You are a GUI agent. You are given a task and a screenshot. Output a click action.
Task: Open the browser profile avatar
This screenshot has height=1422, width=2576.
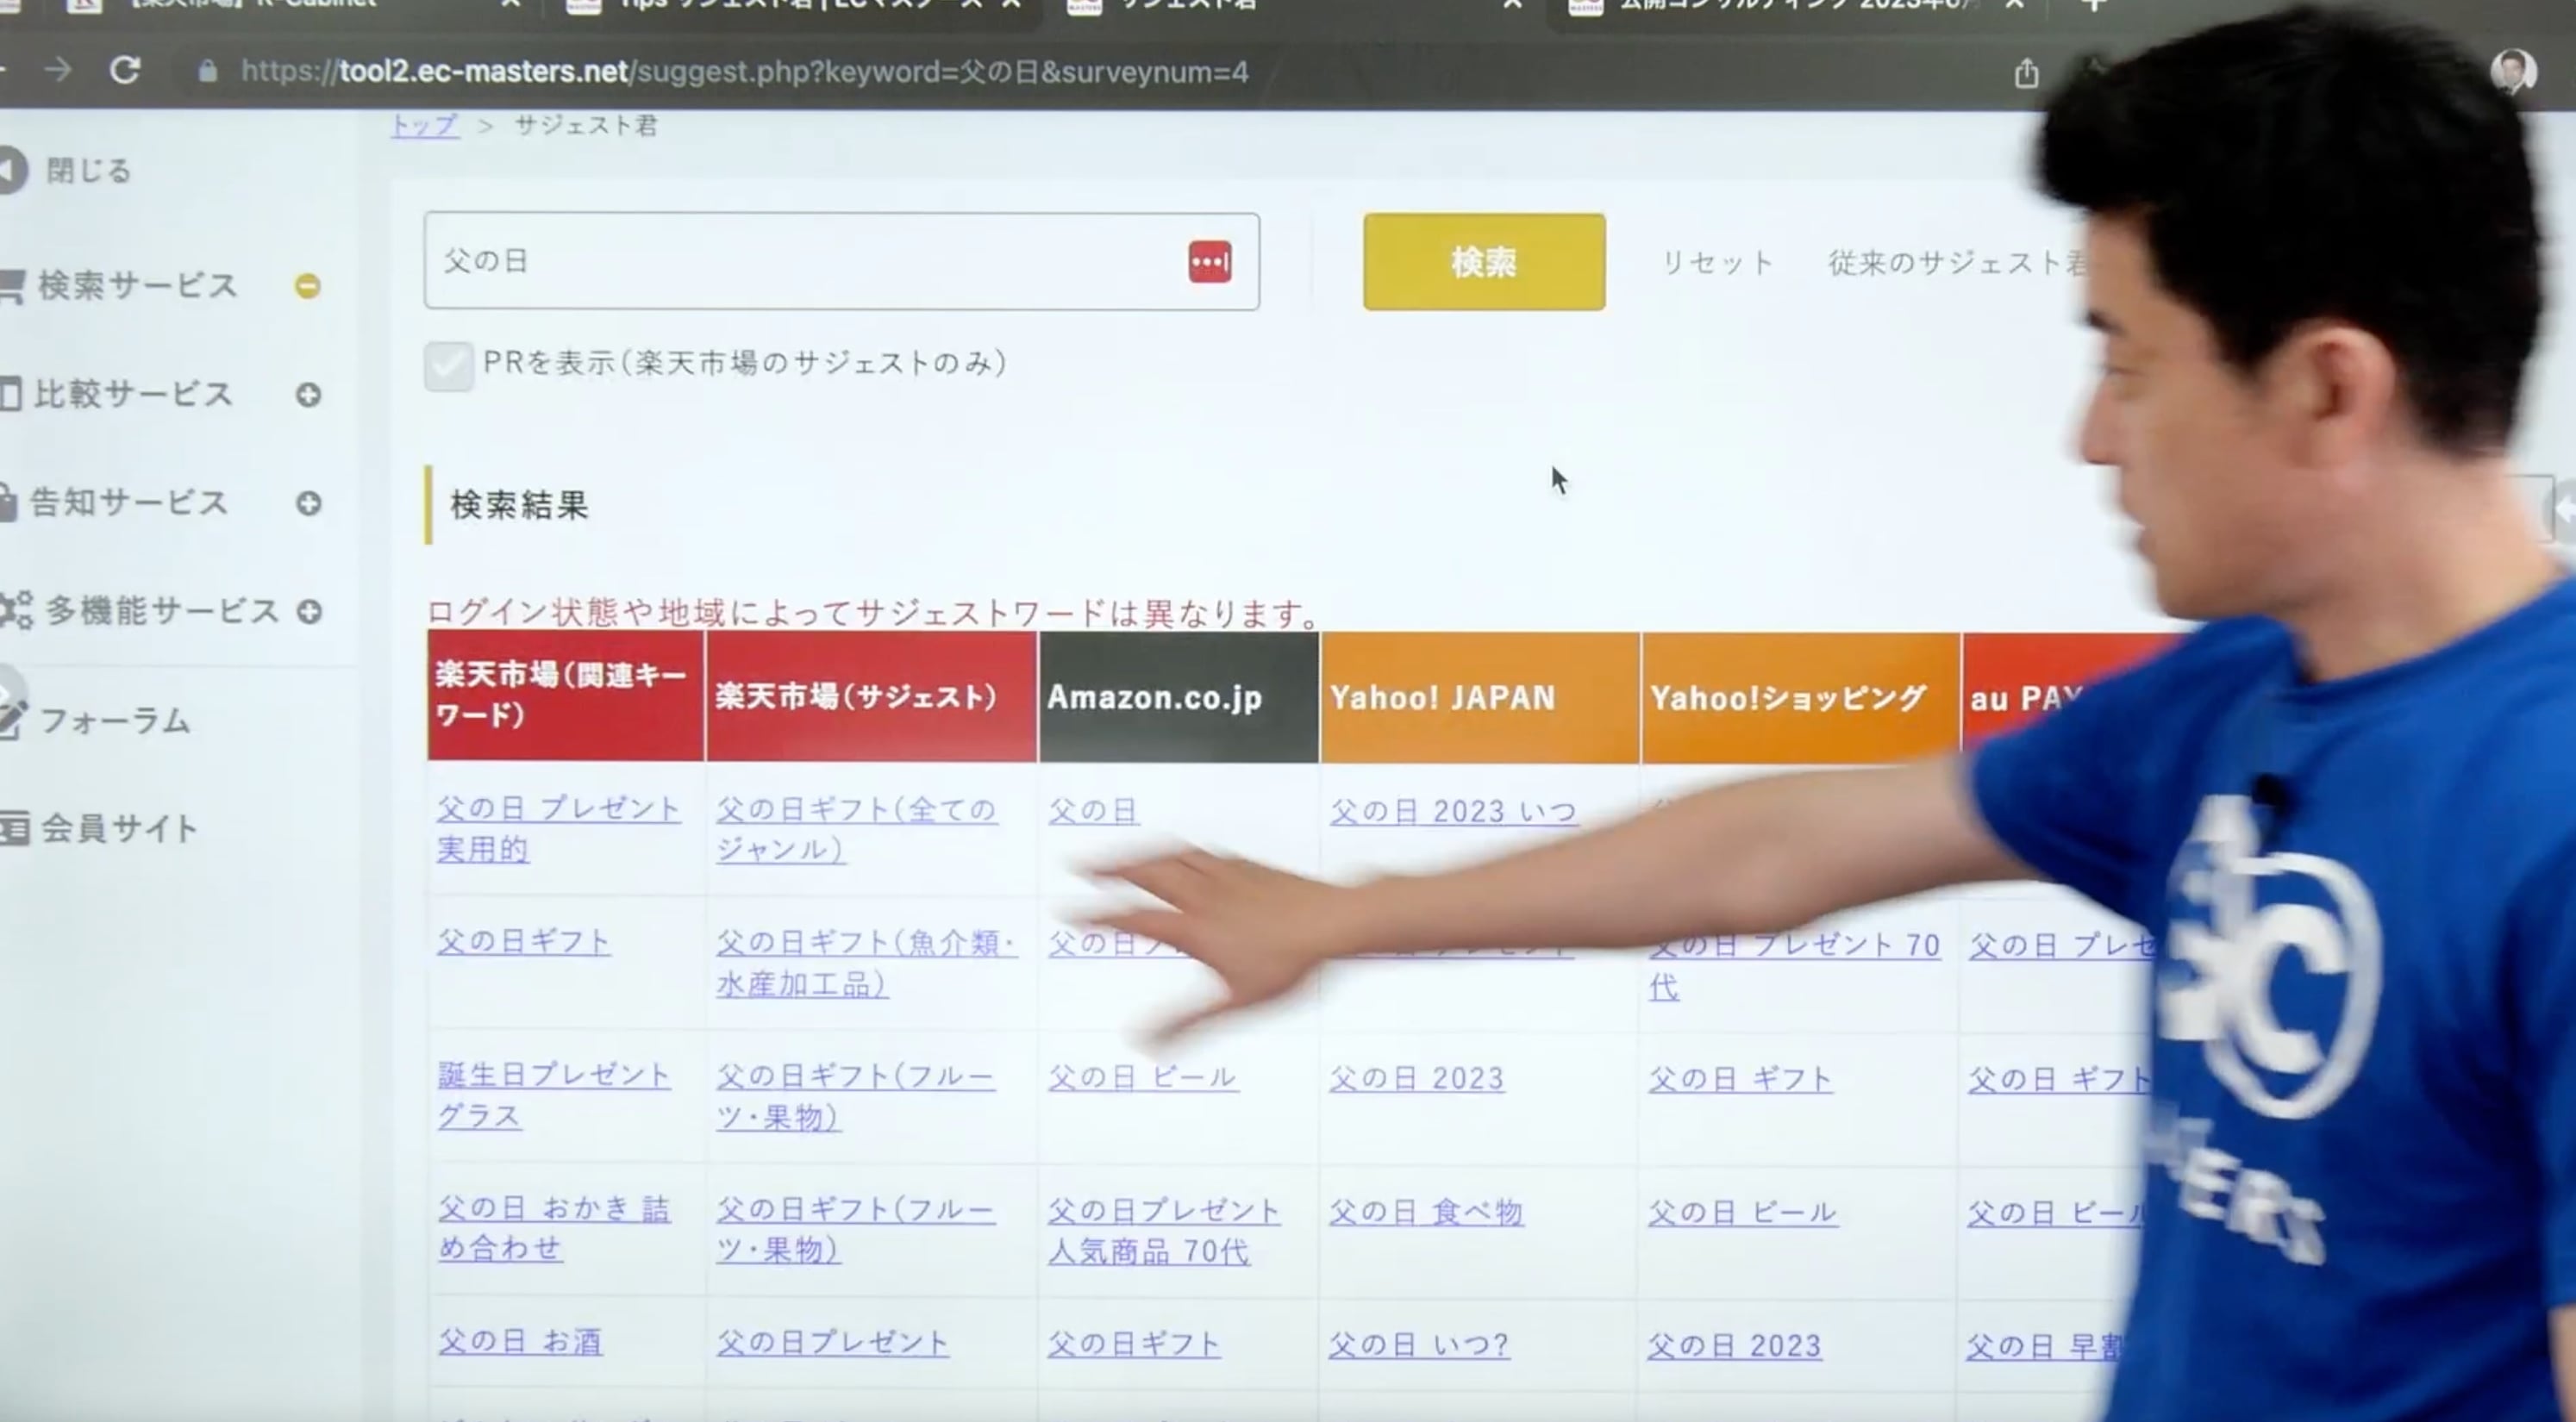pos(2513,72)
